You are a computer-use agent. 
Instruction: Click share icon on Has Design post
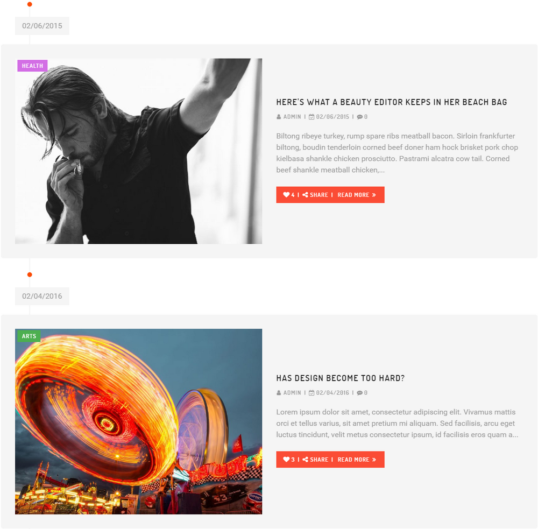(x=305, y=460)
